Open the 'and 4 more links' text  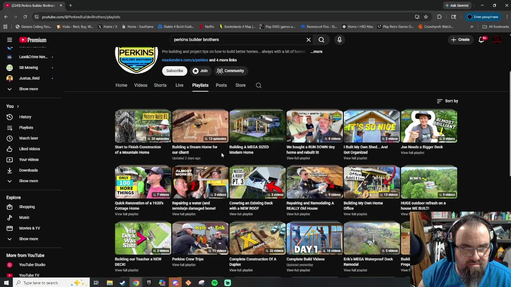(223, 60)
